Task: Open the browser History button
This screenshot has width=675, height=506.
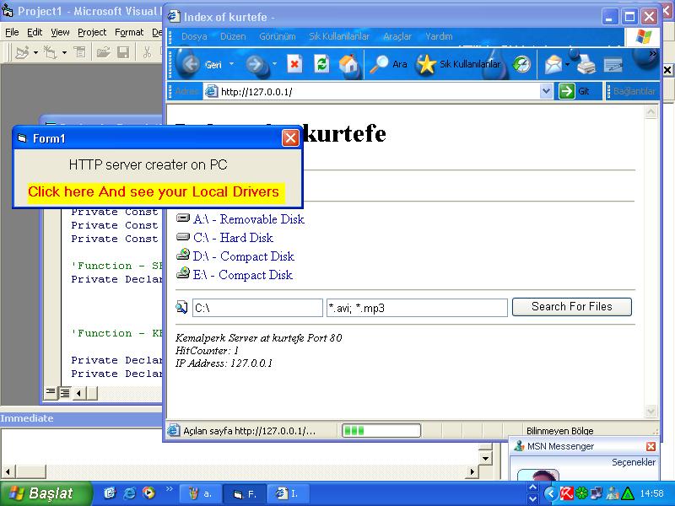Action: click(x=522, y=64)
